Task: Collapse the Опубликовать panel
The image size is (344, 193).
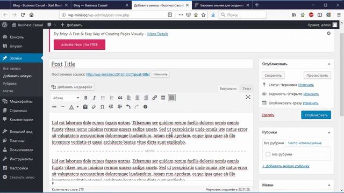Action: [329, 64]
